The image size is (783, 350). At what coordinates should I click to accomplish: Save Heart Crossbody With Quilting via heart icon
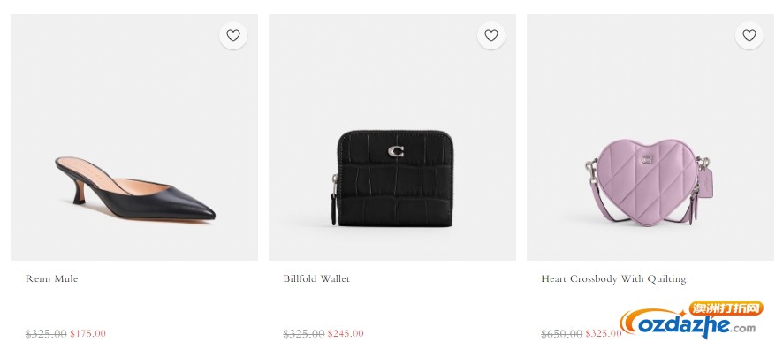pos(749,35)
